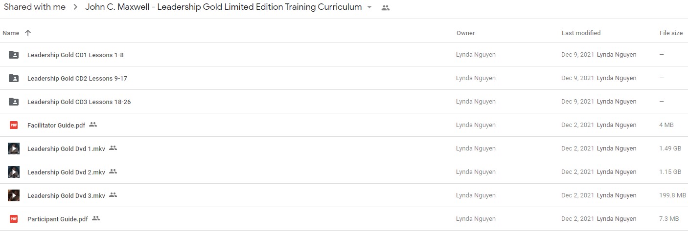
Task: Open the Participant Guide PDF icon
Action: point(14,219)
